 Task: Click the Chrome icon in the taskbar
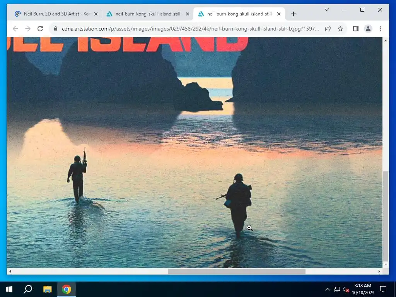pos(67,289)
